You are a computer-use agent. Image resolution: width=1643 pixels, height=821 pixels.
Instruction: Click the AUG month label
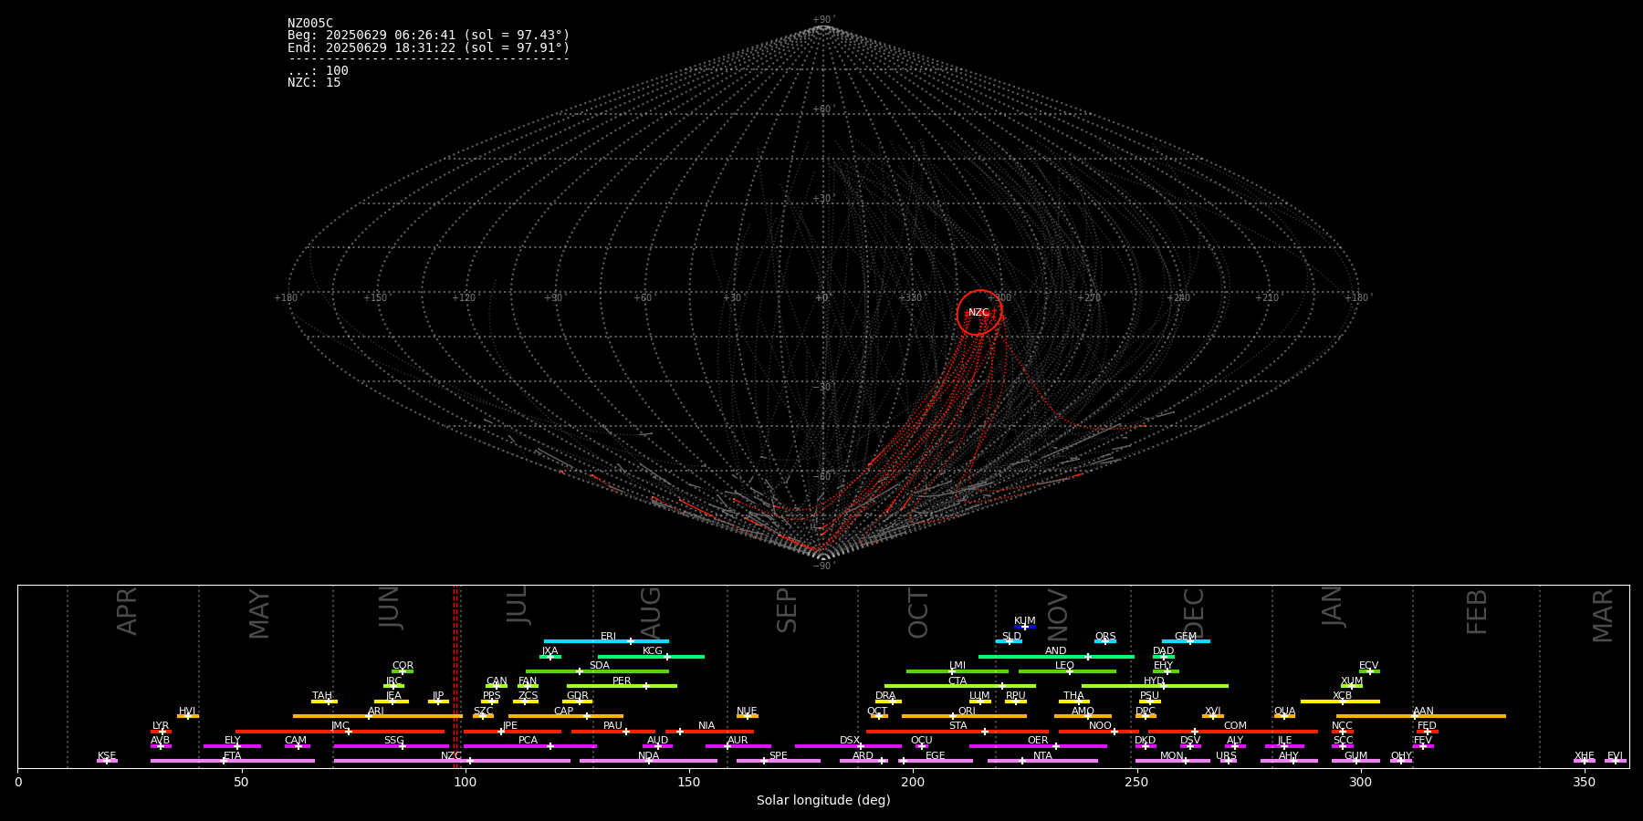coord(650,613)
